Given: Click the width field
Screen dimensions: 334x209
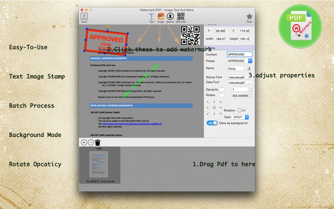Looking at the screenshot, I should [x=220, y=39].
